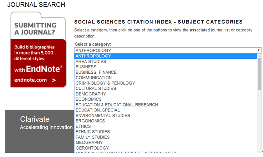
Task: Select CULTURAL STUDIES in the list
Action: pyautogui.click(x=96, y=88)
